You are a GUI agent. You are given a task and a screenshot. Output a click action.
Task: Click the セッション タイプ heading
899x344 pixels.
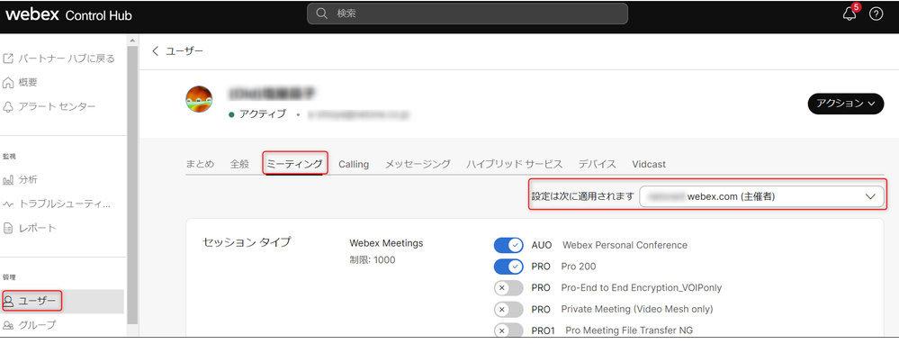pyautogui.click(x=247, y=242)
